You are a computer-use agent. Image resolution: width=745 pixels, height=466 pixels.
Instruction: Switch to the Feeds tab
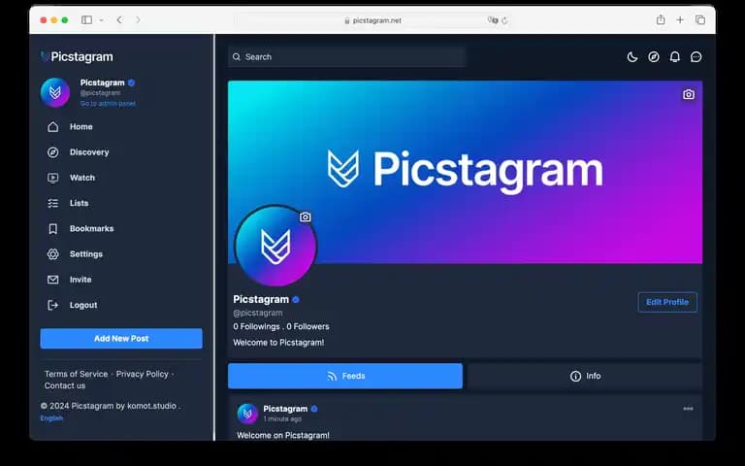pos(345,376)
